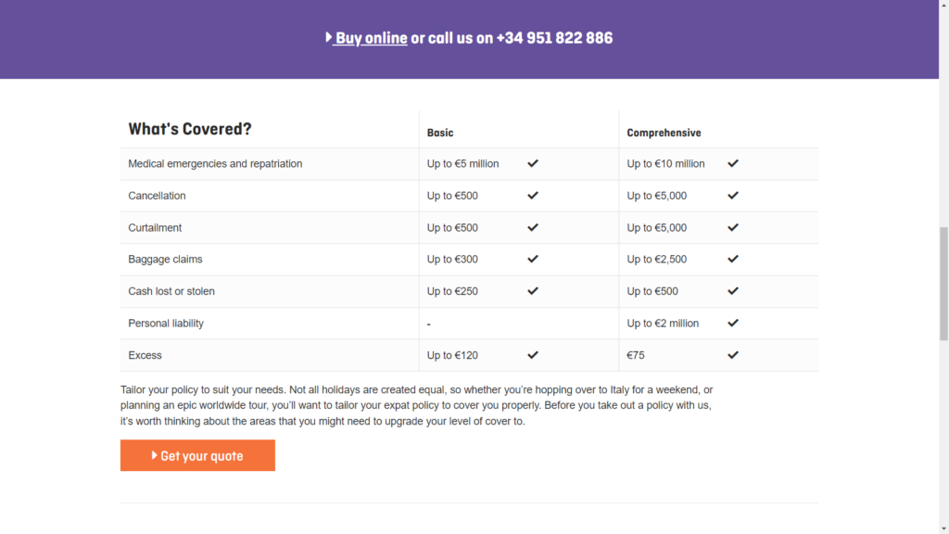Viewport: 949px width, 534px height.
Task: Click the page scrollbar thumb
Action: tap(943, 284)
